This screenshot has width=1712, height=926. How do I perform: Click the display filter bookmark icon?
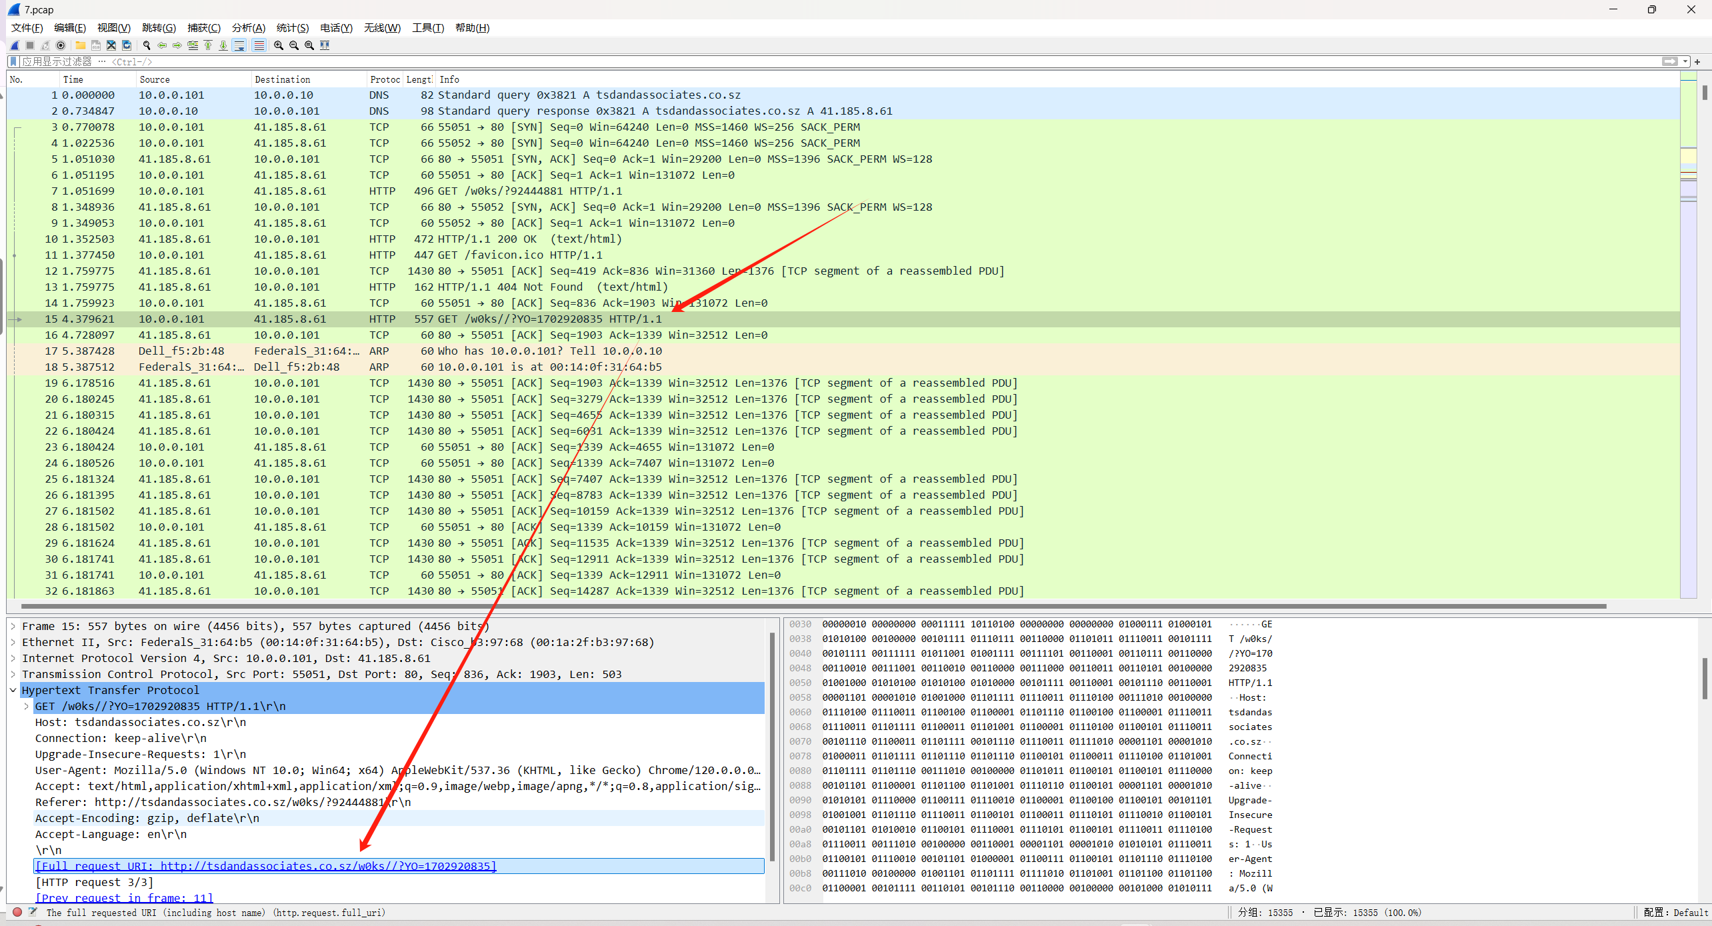pyautogui.click(x=13, y=61)
